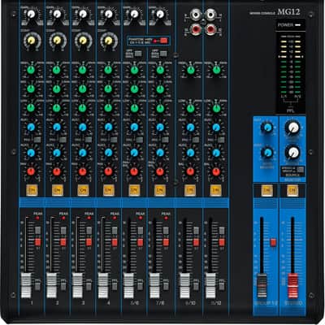The height and width of the screenshot is (325, 325).
Task: Turn the channel 2 yellow compressor knob
Action: pyautogui.click(x=57, y=41)
